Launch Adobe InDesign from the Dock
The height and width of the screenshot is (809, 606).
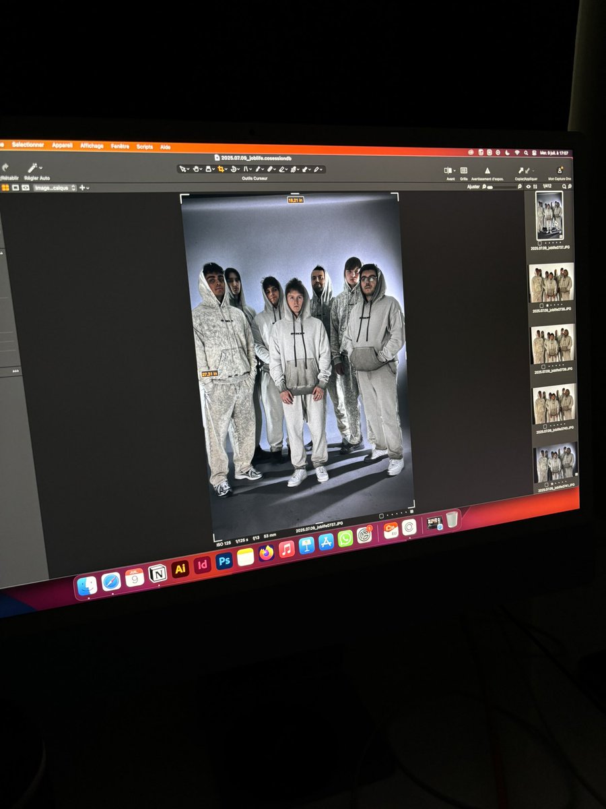click(202, 565)
